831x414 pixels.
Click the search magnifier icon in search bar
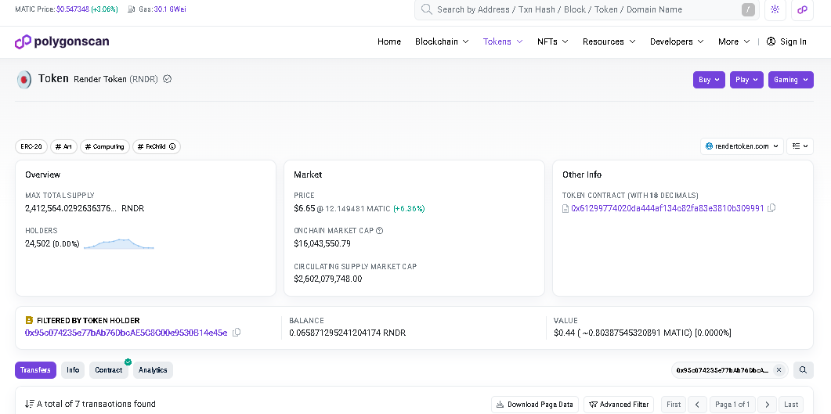426,9
